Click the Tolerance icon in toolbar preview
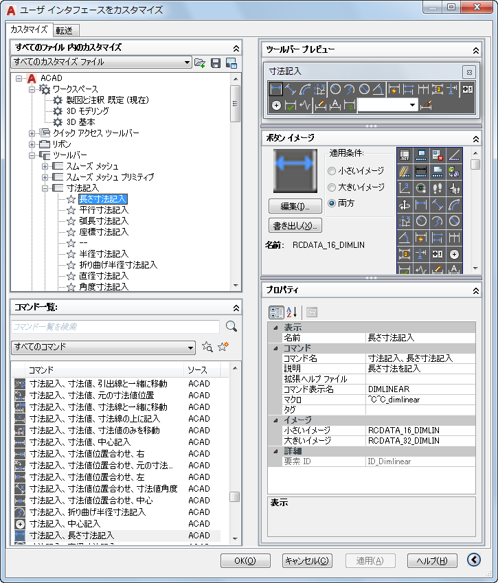Viewport: 498px width, 583px height. point(468,89)
